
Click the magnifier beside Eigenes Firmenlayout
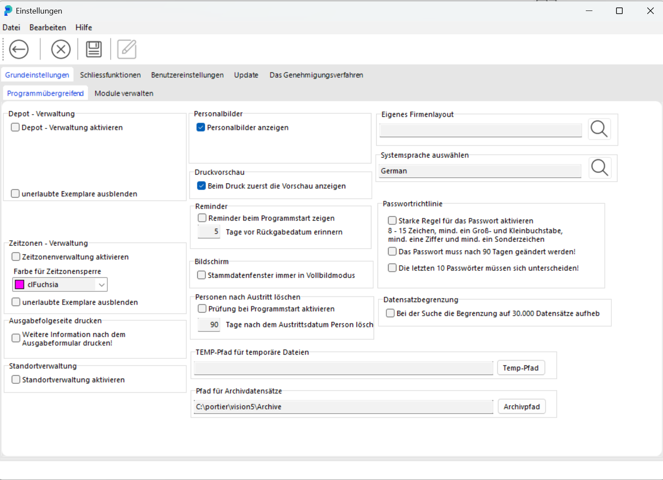pos(599,129)
